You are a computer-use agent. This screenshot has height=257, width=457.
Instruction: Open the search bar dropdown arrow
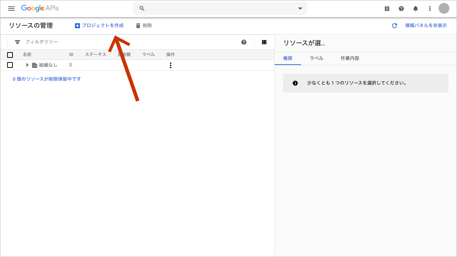pyautogui.click(x=300, y=8)
